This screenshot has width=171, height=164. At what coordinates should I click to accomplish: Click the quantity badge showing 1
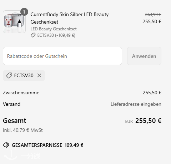point(24,12)
